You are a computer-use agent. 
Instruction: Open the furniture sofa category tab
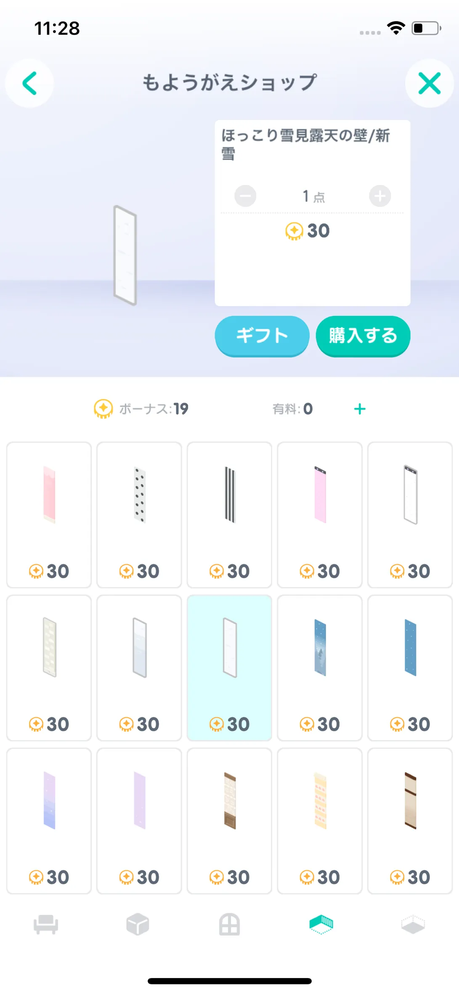coord(46,925)
